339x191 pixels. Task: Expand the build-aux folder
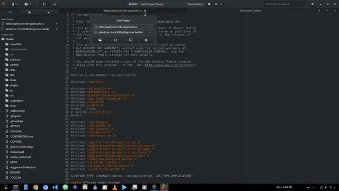[15, 59]
